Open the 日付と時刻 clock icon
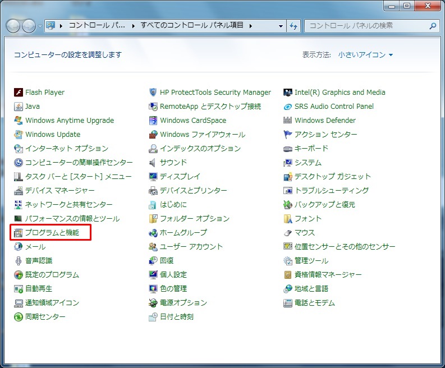The width and height of the screenshot is (445, 368). point(153,316)
